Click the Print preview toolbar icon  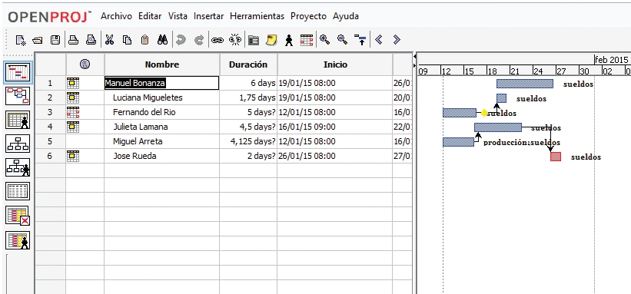click(x=91, y=40)
